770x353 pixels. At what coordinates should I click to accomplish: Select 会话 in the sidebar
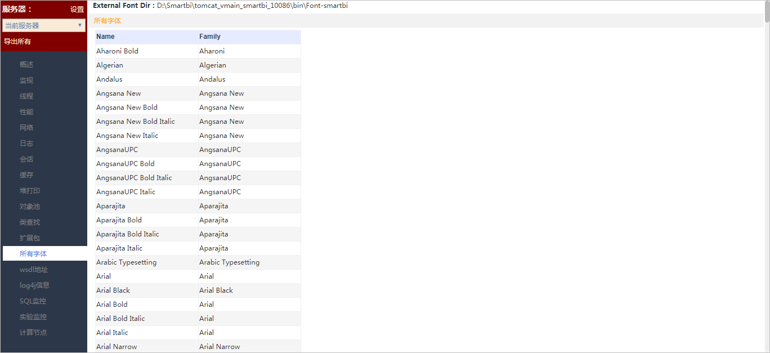pos(26,159)
